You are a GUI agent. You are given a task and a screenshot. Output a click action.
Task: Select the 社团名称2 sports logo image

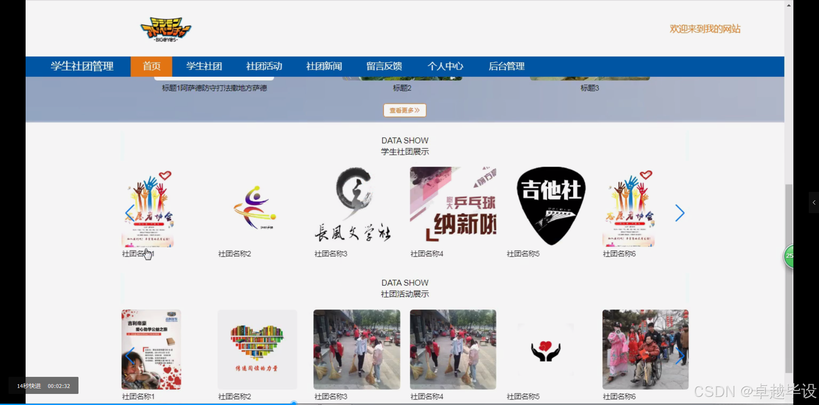click(x=255, y=208)
